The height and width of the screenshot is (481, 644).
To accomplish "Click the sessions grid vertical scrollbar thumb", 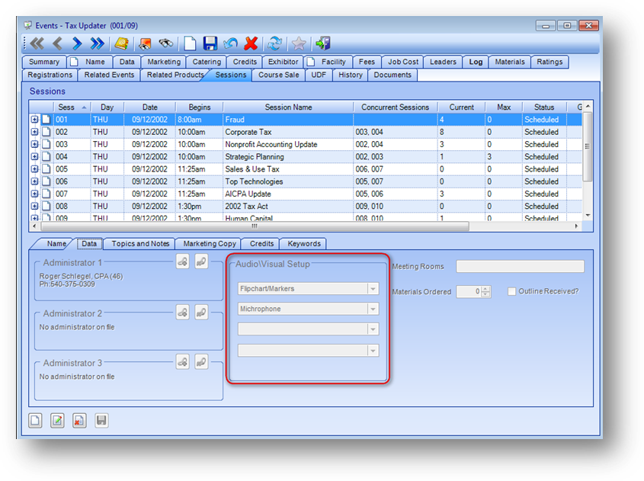I will point(588,146).
